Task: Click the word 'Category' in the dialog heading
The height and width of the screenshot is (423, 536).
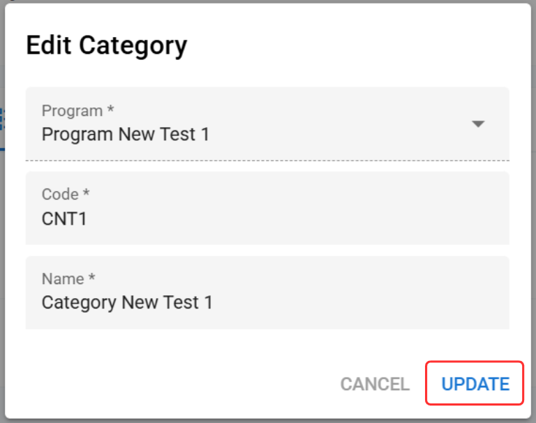Action: (133, 46)
